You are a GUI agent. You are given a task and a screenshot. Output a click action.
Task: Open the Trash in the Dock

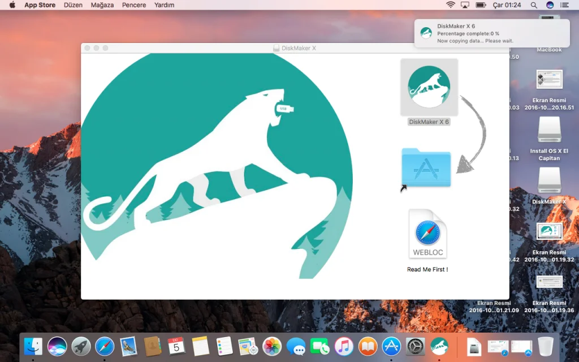click(x=546, y=346)
